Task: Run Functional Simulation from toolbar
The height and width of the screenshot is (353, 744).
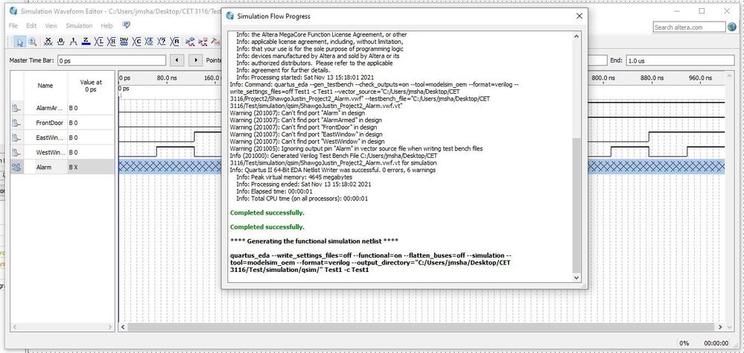Action: 190,42
